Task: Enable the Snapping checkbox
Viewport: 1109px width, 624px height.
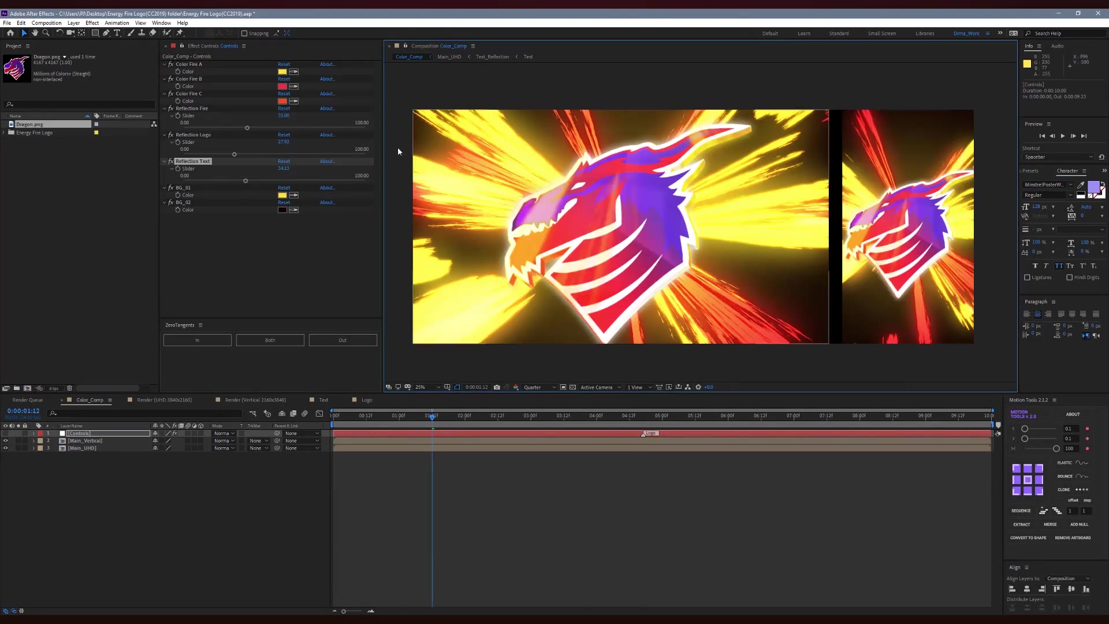Action: [x=244, y=34]
